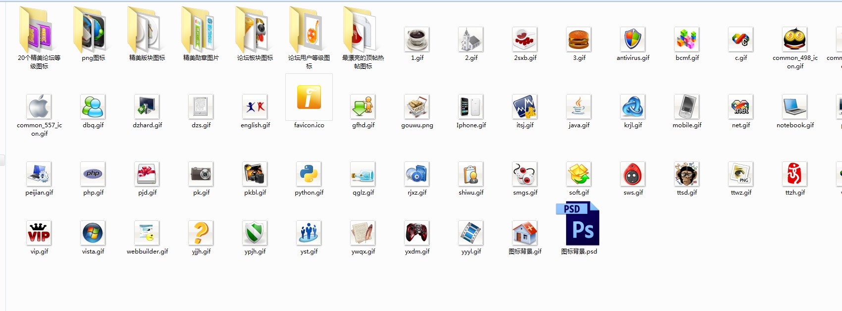This screenshot has height=311, width=842.
Task: Select the itsj.gif file
Action: coord(525,107)
